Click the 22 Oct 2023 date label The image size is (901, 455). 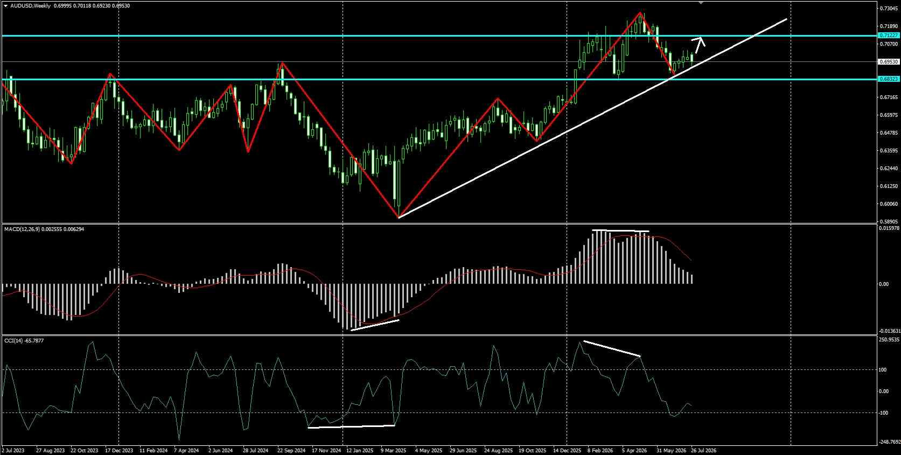(x=85, y=450)
